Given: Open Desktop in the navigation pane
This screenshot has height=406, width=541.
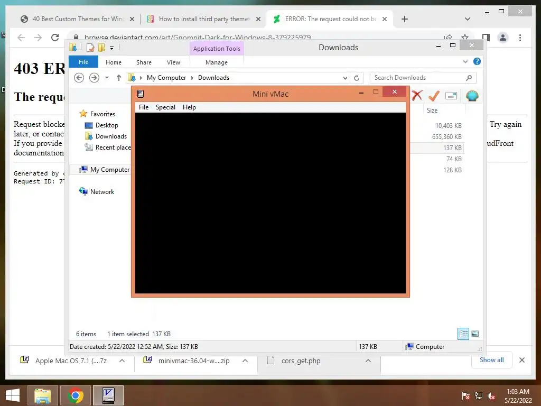Looking at the screenshot, I should click(107, 125).
